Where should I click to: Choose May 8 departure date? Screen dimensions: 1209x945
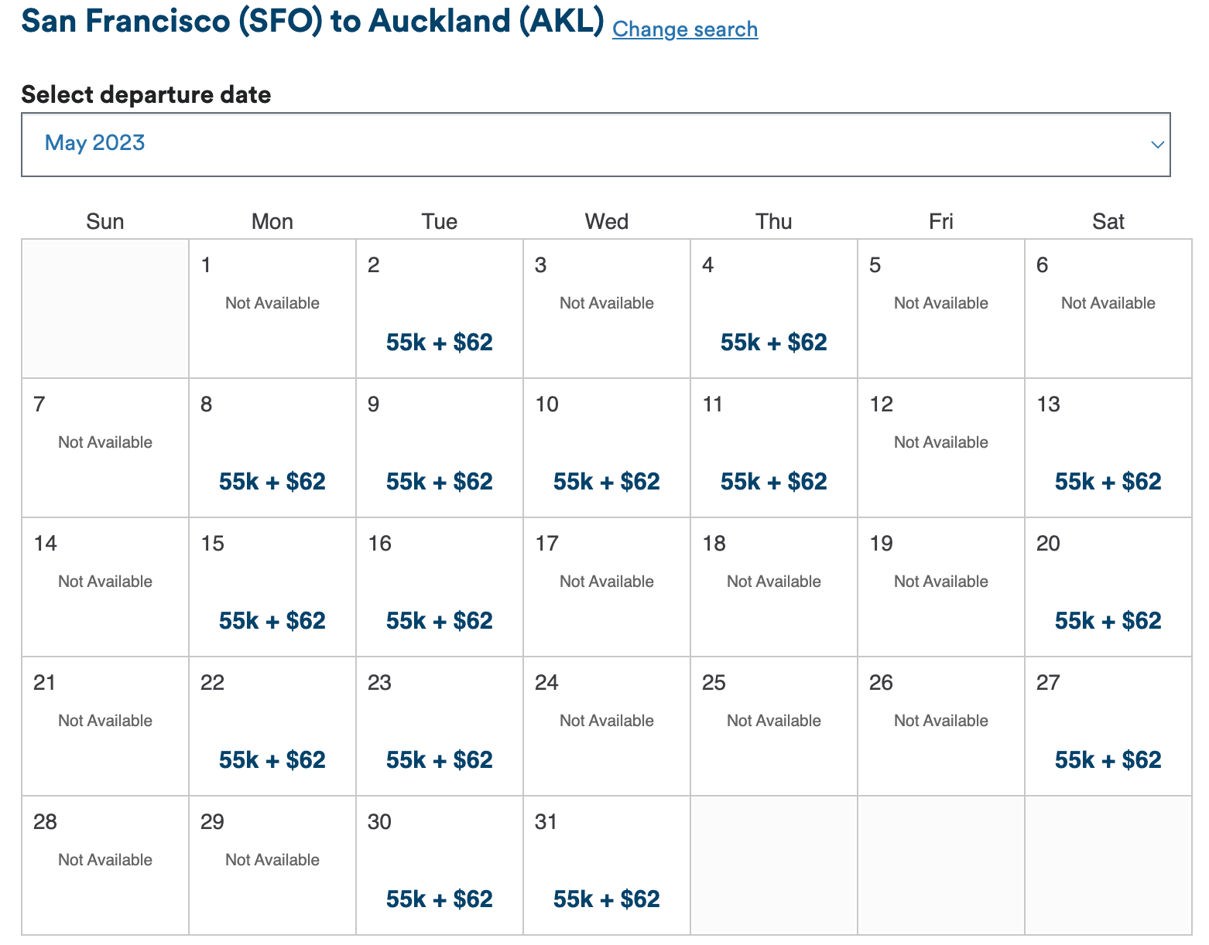pyautogui.click(x=271, y=481)
